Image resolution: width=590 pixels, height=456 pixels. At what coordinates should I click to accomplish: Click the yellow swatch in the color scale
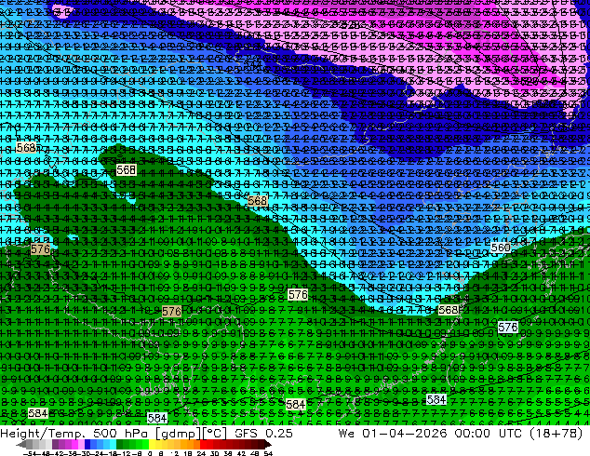click(x=152, y=444)
